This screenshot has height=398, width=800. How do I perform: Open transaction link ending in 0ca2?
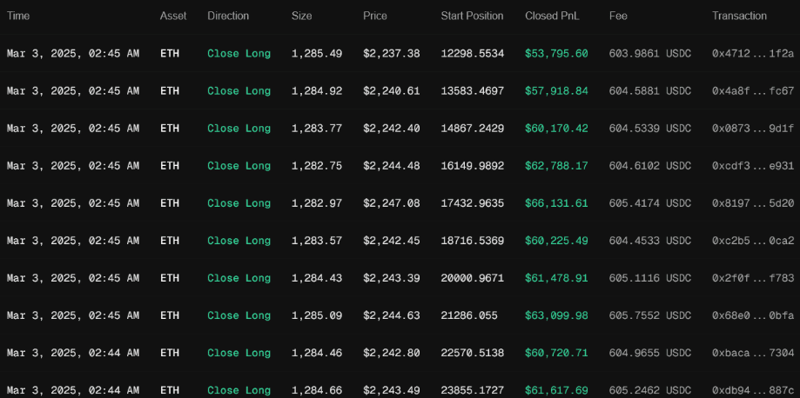tap(753, 241)
